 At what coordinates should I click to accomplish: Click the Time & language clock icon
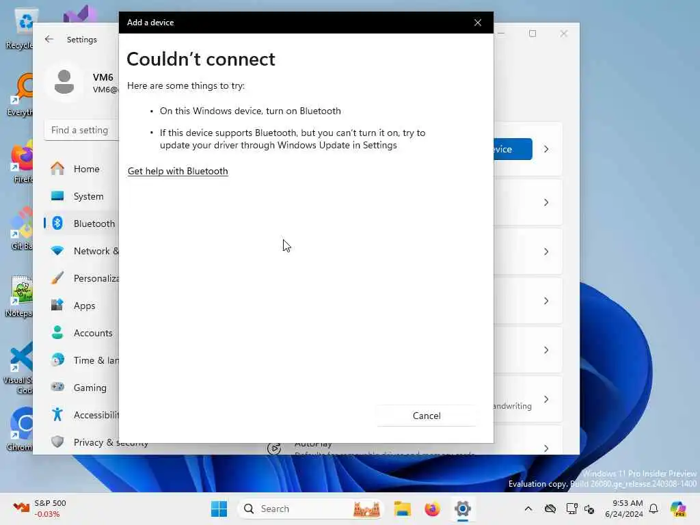pyautogui.click(x=57, y=360)
